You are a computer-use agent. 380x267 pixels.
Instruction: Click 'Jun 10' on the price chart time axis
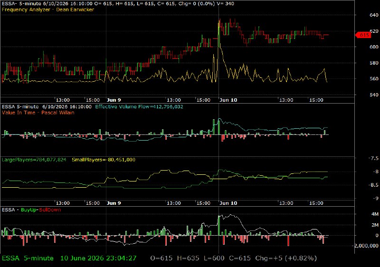[228, 100]
